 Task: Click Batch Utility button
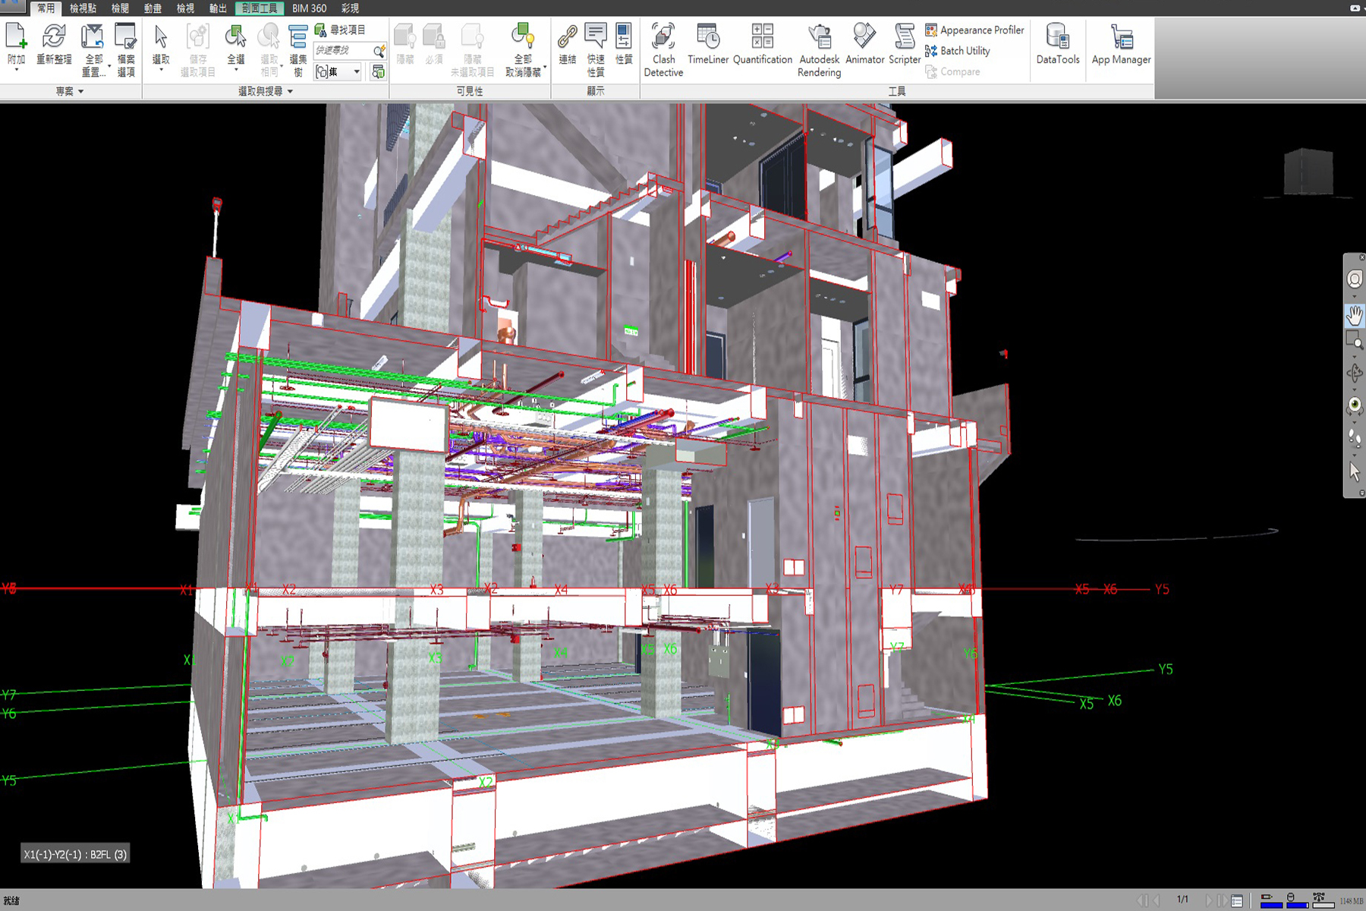(x=958, y=51)
